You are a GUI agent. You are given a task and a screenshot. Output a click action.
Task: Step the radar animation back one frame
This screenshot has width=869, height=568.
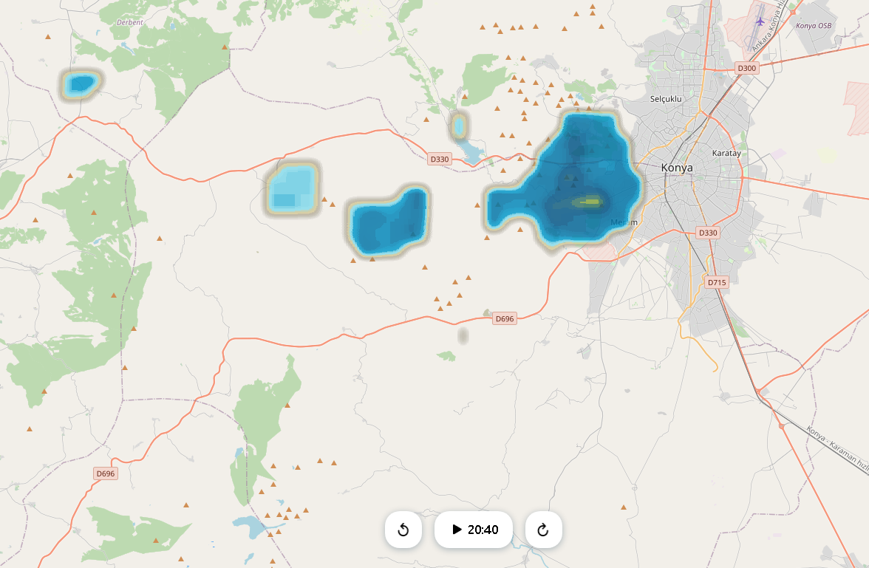[x=403, y=529]
